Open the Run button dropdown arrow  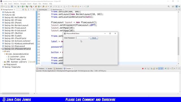click(25, 7)
